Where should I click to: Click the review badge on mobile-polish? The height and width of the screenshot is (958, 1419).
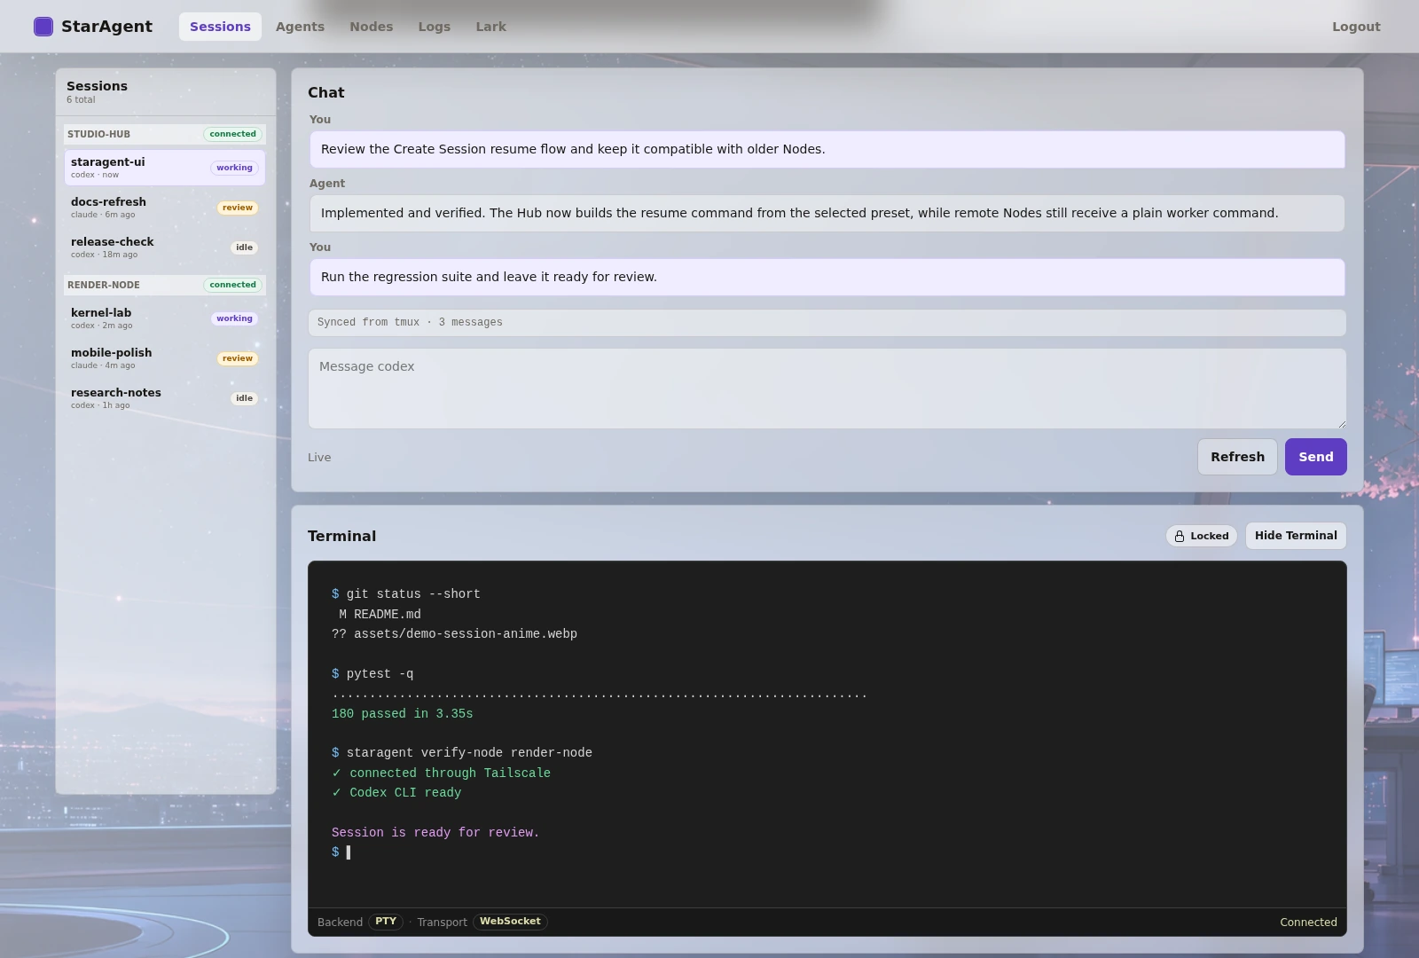tap(237, 358)
